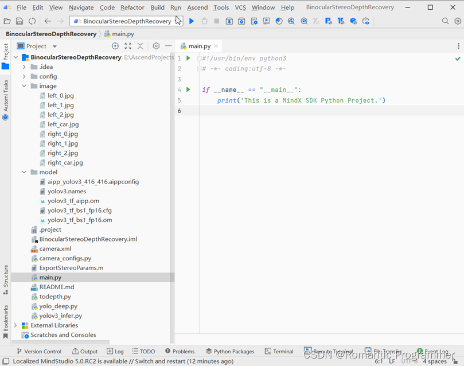Open the Version Control tool window
464x366 pixels.
[39, 351]
